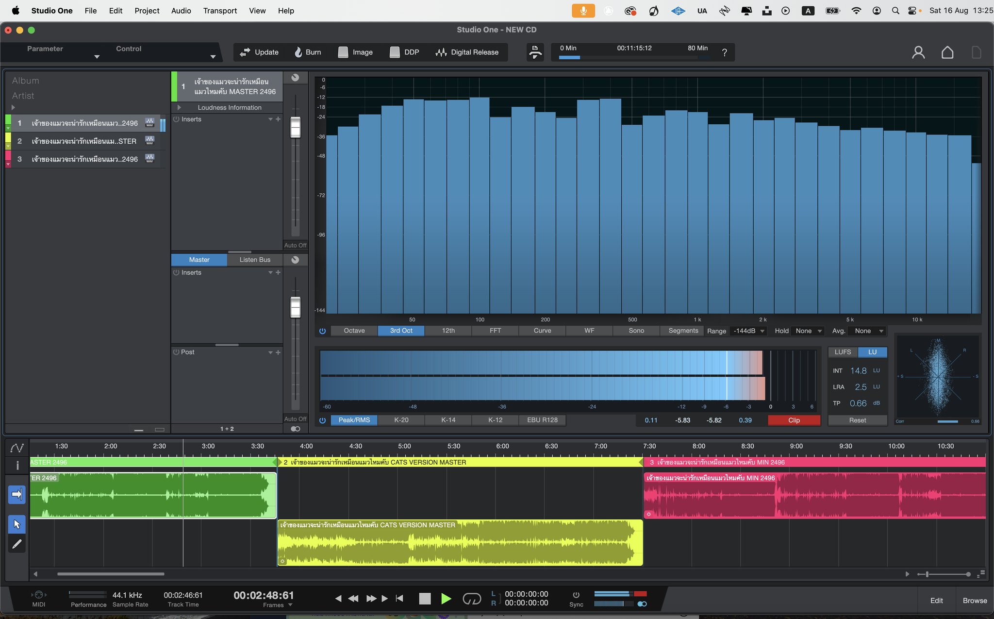
Task: Open track 1 channel editor knob icon
Action: tap(295, 78)
